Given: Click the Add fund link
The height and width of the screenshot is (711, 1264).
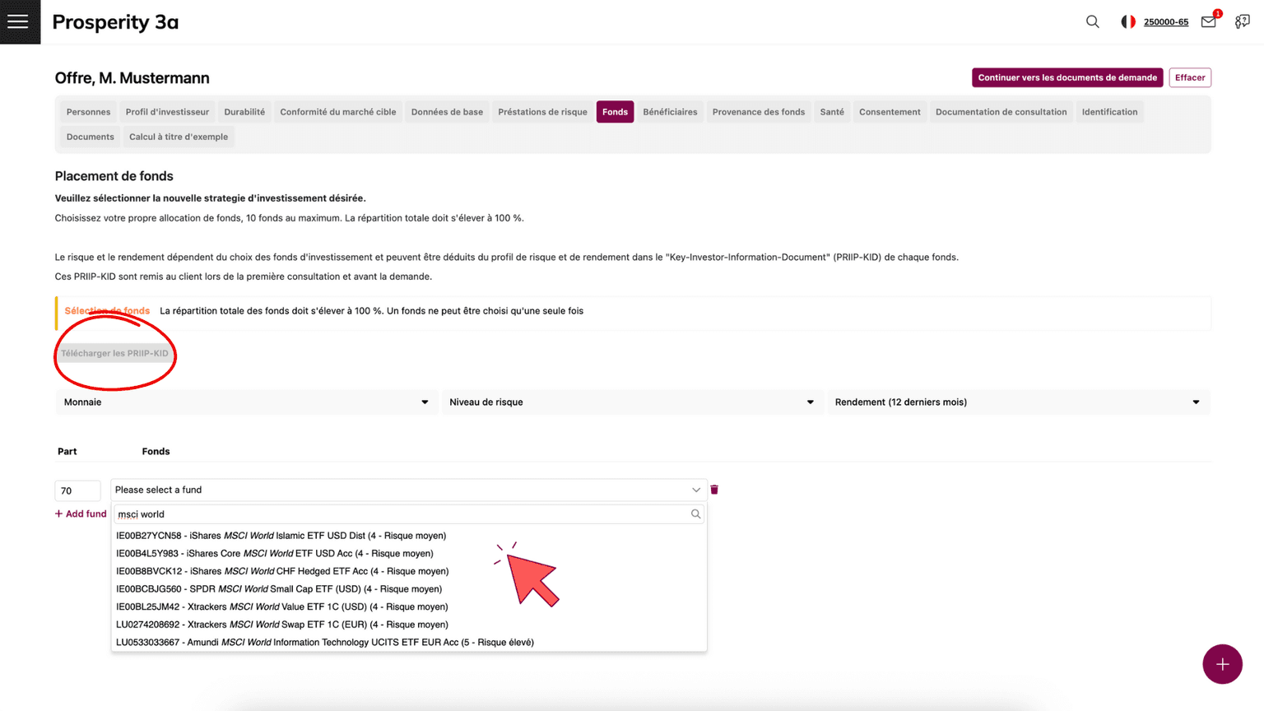Looking at the screenshot, I should click(81, 513).
